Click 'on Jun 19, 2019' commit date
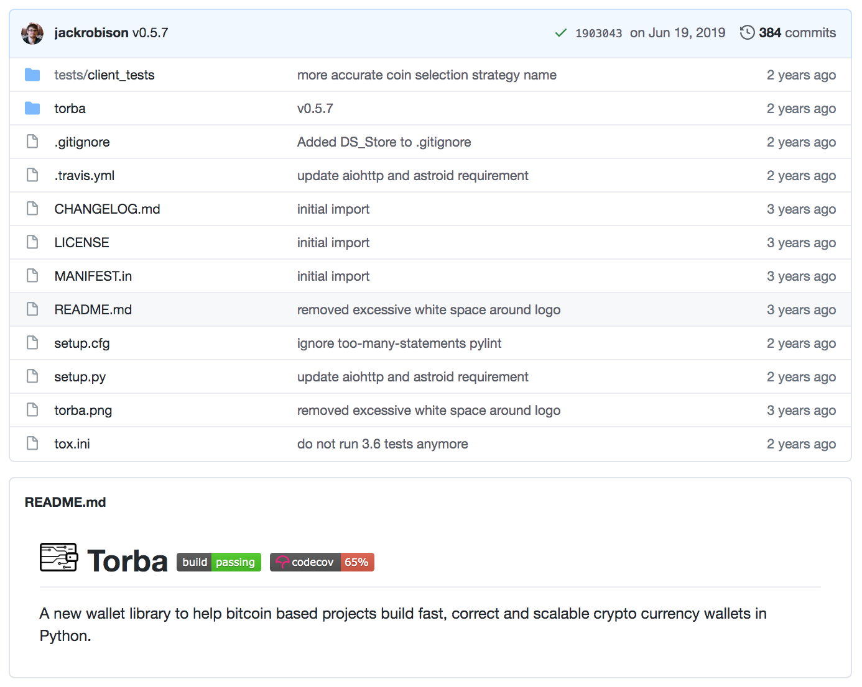Viewport: 862px width, 687px height. tap(677, 33)
